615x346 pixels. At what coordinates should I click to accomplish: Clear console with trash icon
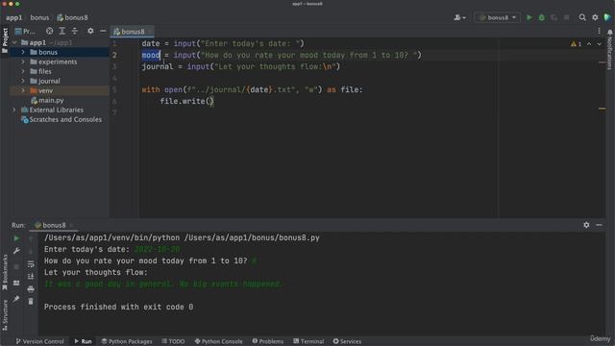coord(31,301)
